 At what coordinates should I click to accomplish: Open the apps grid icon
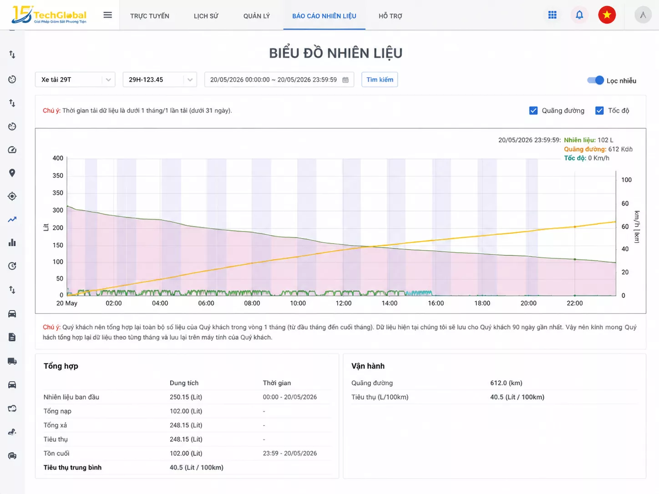pos(553,15)
